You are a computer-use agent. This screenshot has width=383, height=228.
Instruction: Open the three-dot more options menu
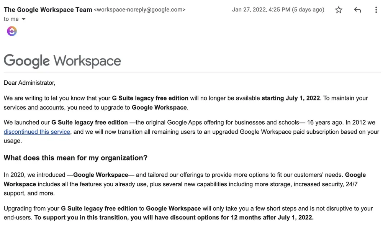pyautogui.click(x=376, y=10)
